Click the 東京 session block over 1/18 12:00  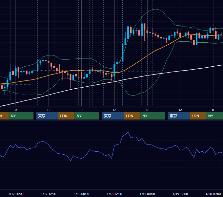113,116
